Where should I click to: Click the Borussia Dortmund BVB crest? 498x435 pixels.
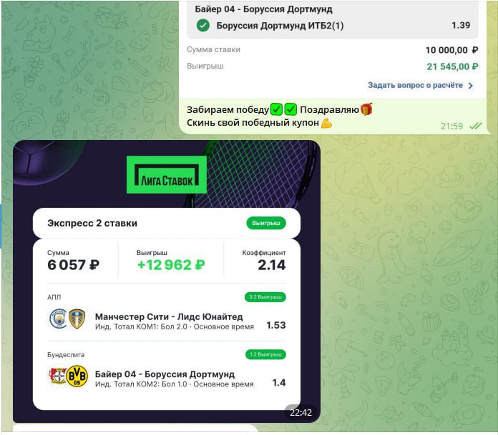(x=77, y=376)
